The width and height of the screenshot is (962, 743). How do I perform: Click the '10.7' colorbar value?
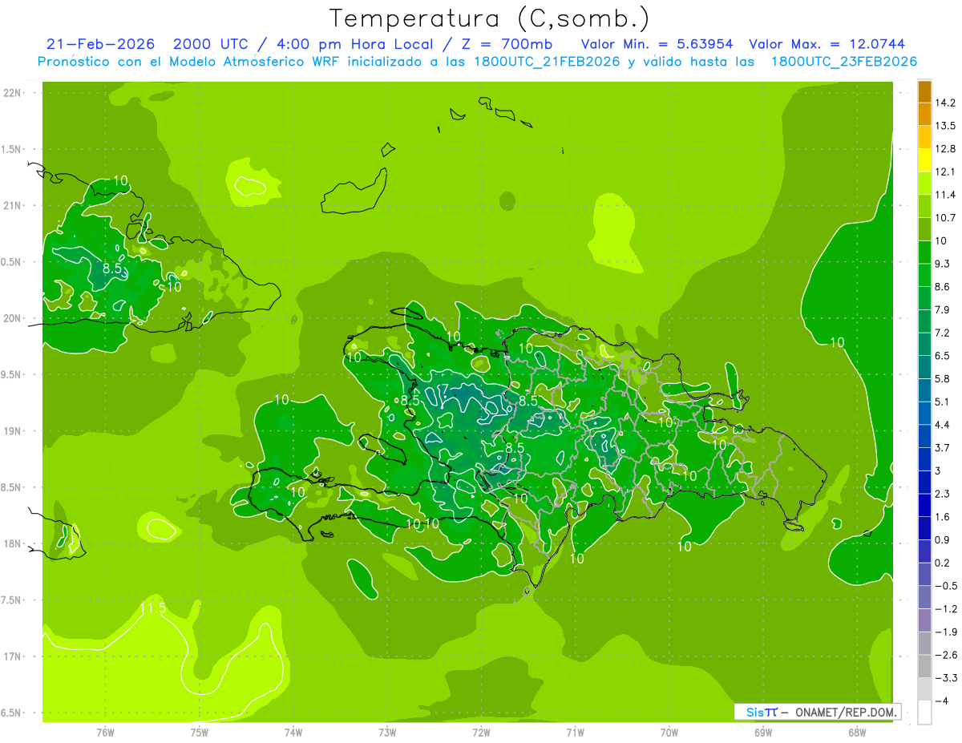pyautogui.click(x=944, y=217)
